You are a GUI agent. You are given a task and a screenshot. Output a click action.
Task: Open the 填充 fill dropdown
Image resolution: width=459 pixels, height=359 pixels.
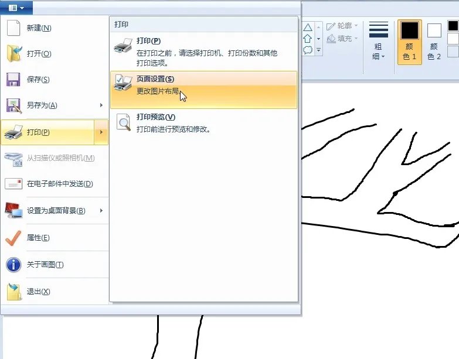tap(342, 39)
